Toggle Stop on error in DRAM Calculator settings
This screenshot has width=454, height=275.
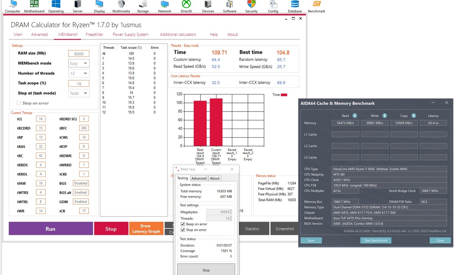pos(19,103)
